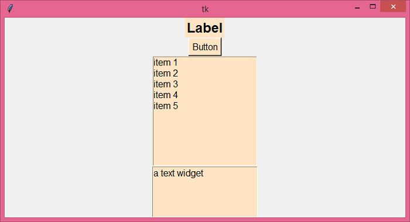Click the Tk feather icon in title bar
Image resolution: width=410 pixels, height=222 pixels.
point(10,8)
